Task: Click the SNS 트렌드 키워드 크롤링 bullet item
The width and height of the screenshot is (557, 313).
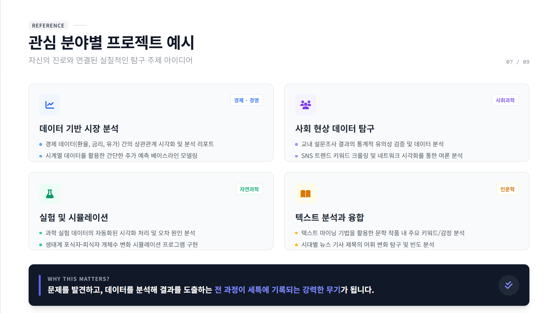Action: coord(382,156)
